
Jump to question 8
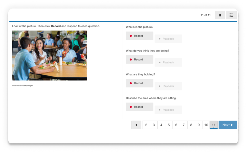click(x=191, y=125)
